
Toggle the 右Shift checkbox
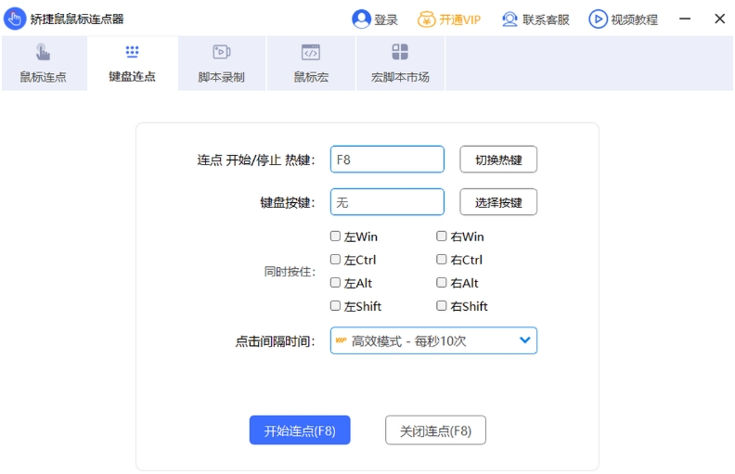coord(441,306)
